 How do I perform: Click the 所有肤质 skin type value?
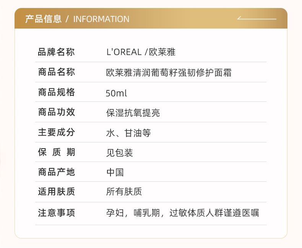pos(124,192)
